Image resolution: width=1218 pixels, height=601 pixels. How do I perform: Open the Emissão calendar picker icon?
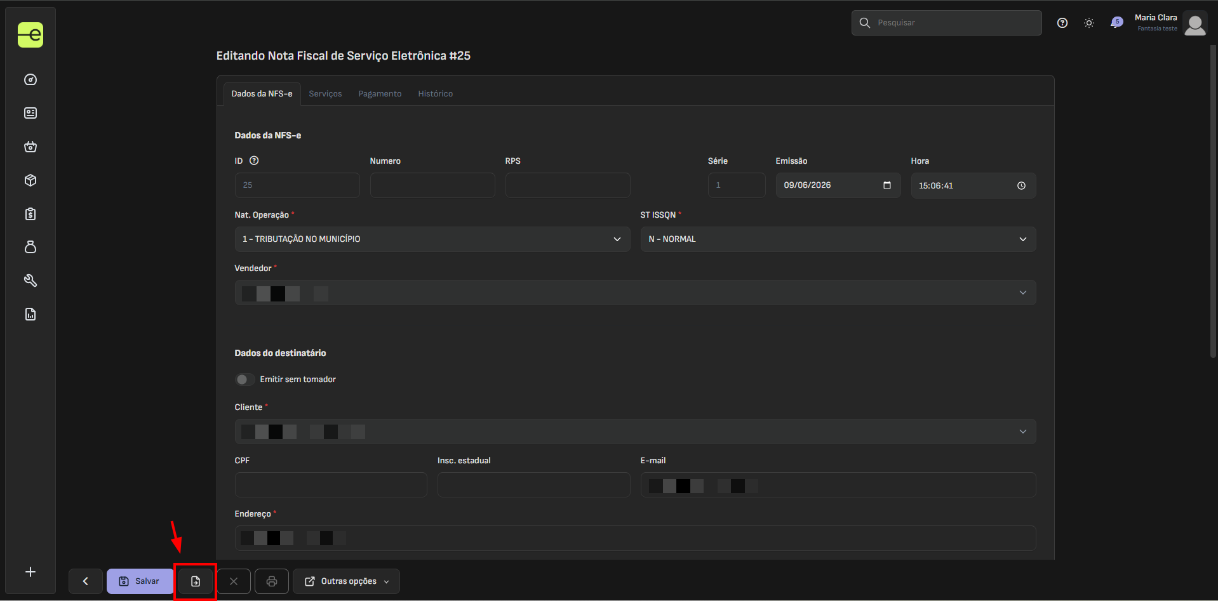887,185
